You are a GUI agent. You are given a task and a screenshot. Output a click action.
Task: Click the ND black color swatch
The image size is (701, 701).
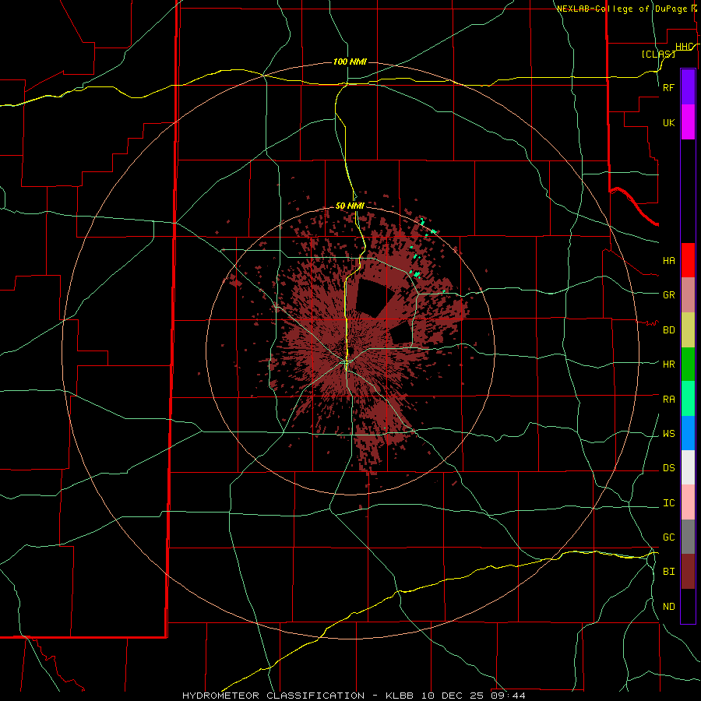[x=688, y=606]
